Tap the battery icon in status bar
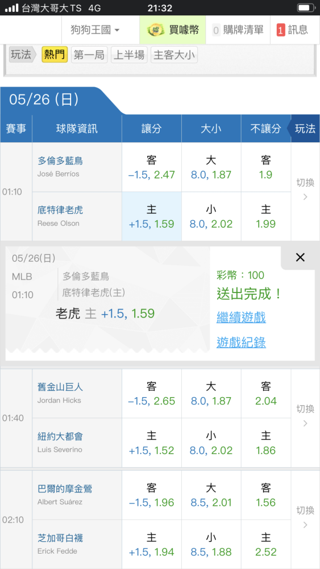 (305, 7)
